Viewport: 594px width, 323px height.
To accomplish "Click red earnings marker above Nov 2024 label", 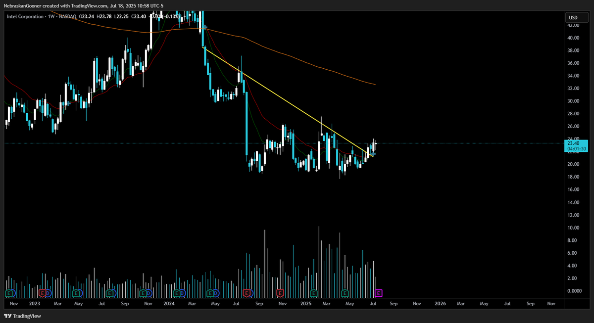I will [280, 293].
